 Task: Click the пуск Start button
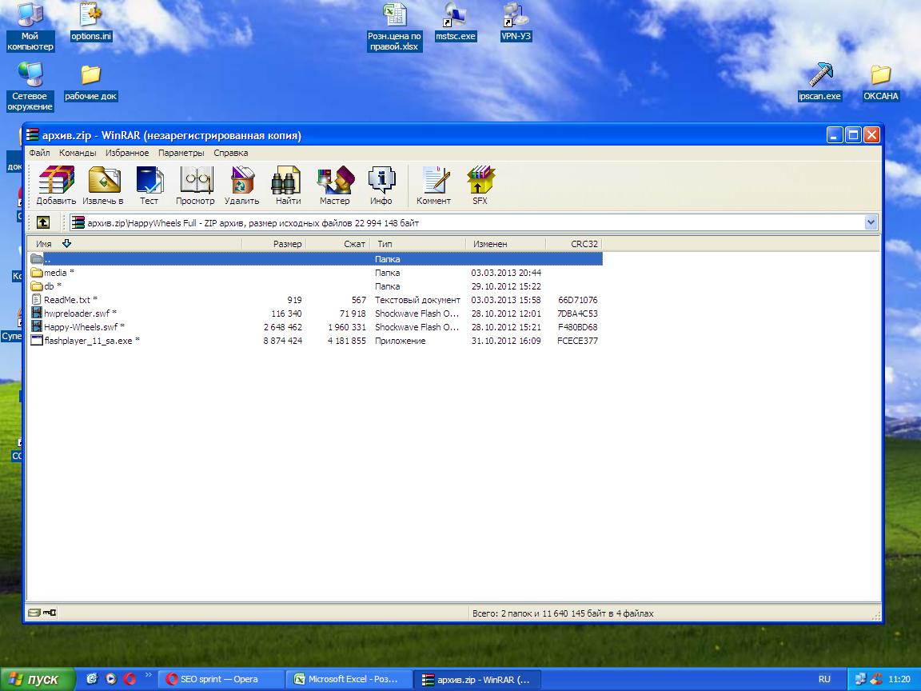pyautogui.click(x=38, y=679)
